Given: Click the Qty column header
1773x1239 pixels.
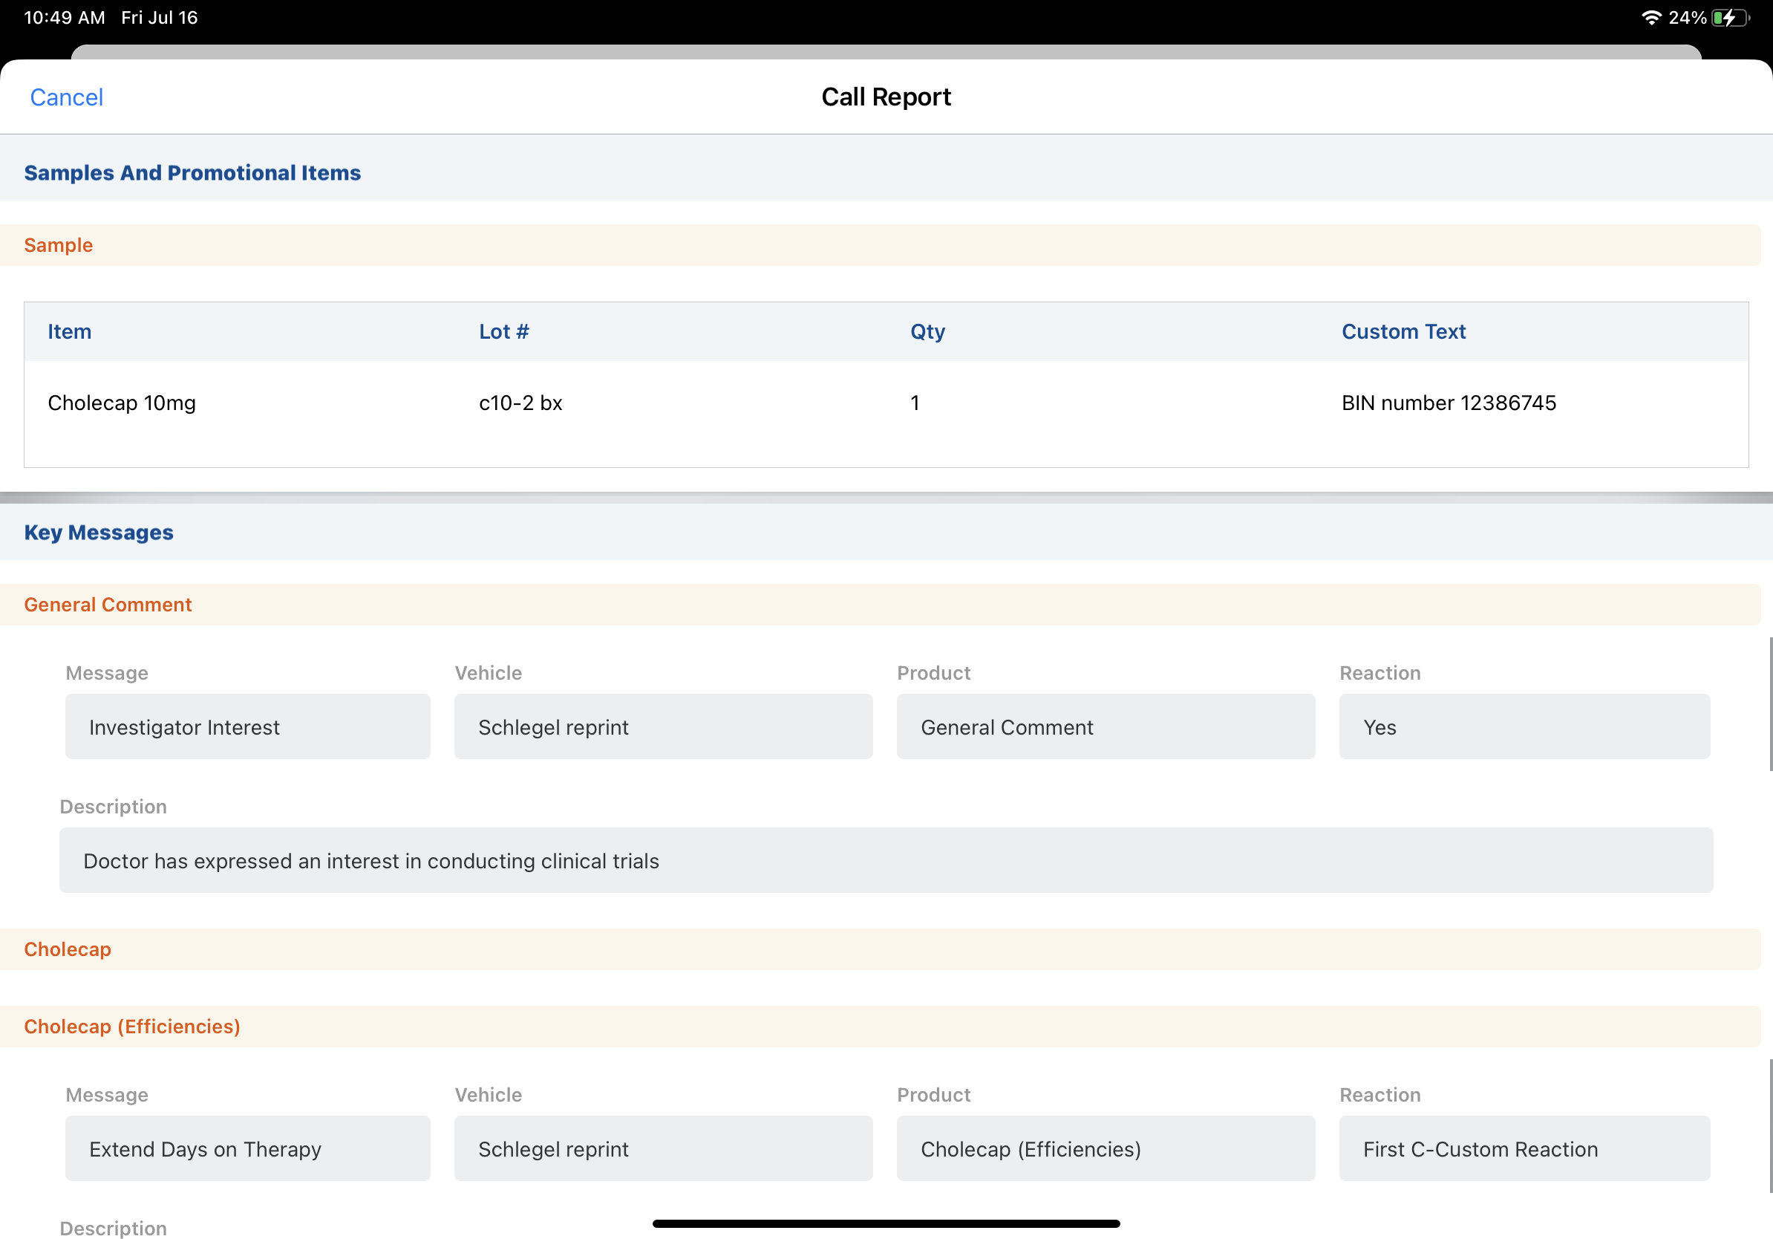Looking at the screenshot, I should coord(927,331).
